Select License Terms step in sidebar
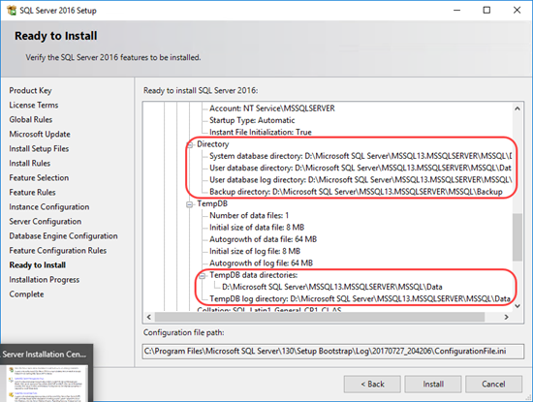Viewport: 533px width, 402px height. 34,106
